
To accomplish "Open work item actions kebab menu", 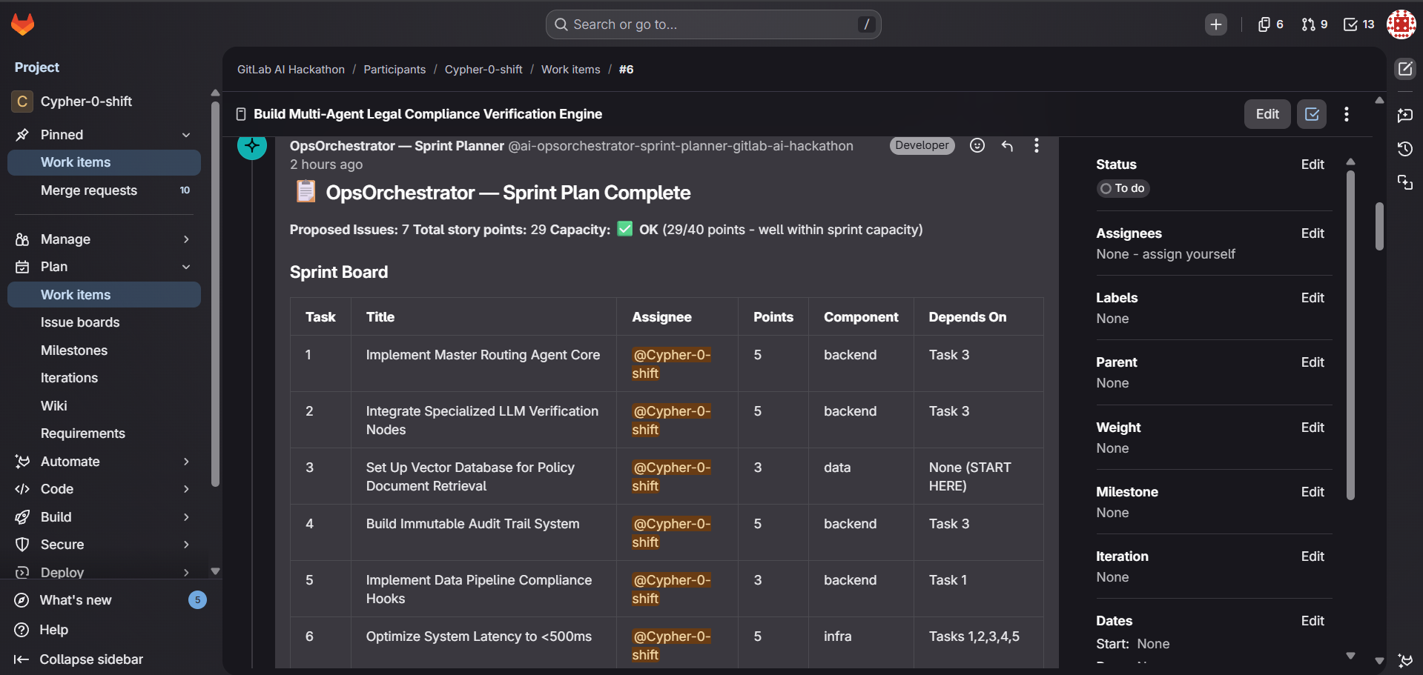I will pyautogui.click(x=1347, y=114).
